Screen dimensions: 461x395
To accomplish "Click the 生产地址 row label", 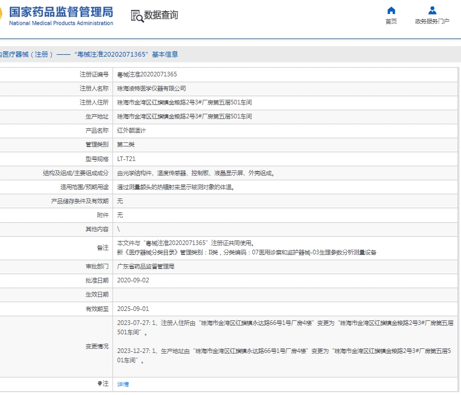I will pos(97,117).
